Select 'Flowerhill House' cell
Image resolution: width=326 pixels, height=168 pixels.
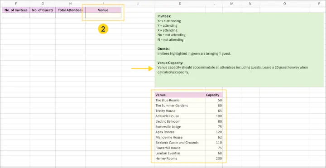click(180, 148)
